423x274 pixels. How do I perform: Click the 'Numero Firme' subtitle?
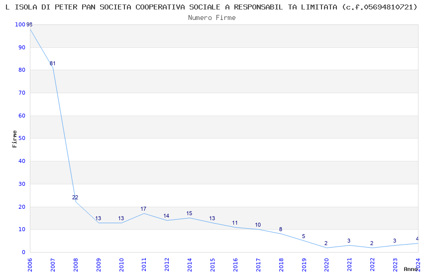point(212,18)
